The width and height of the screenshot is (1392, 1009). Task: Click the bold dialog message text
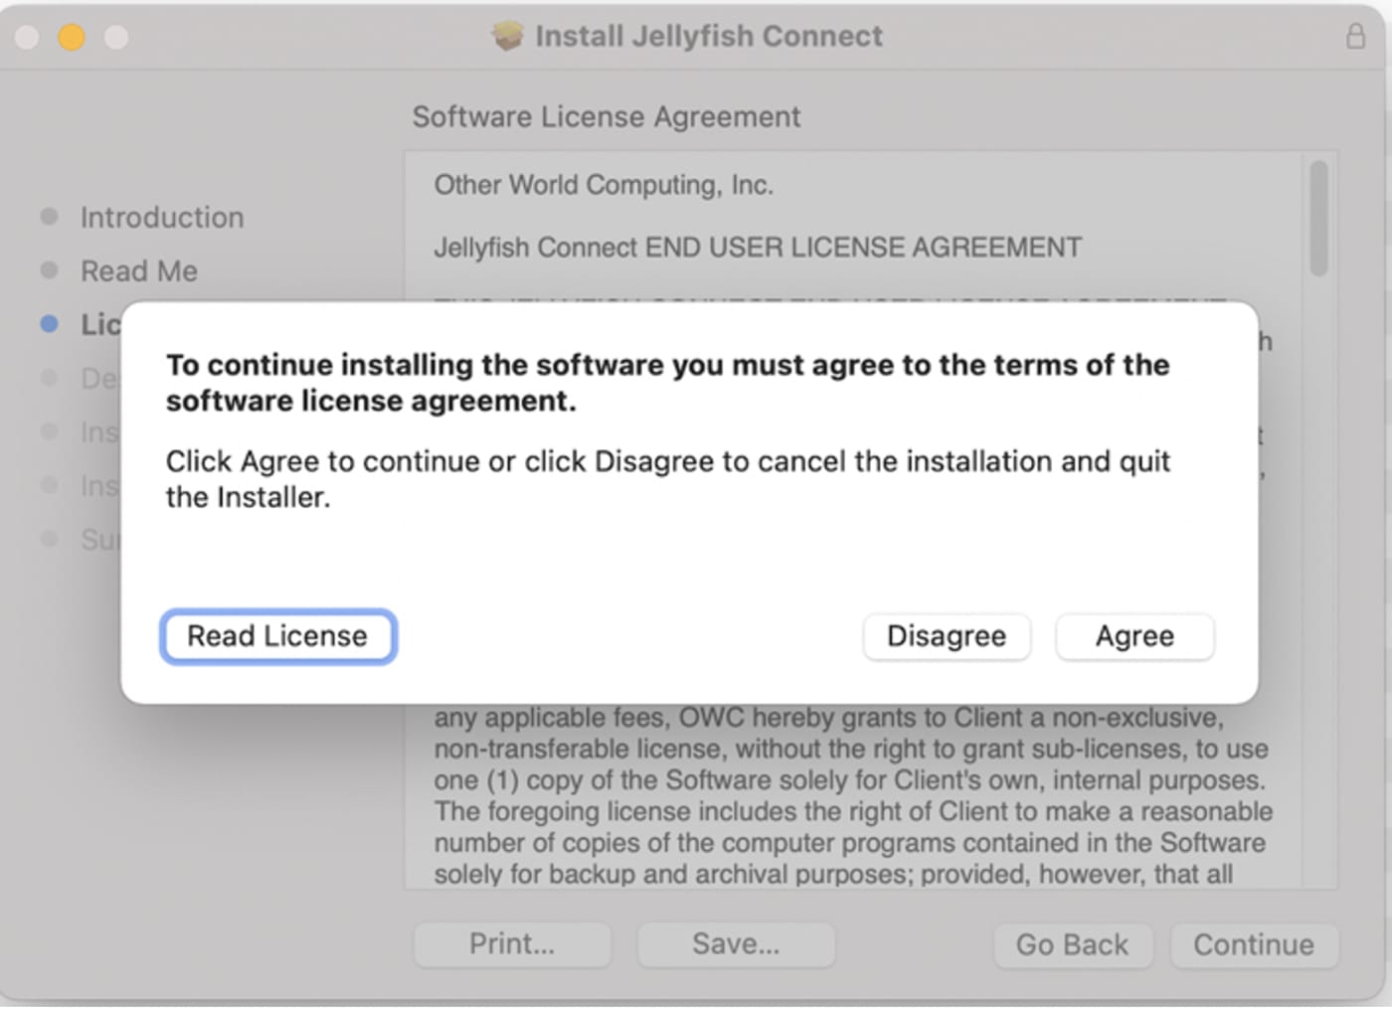pyautogui.click(x=666, y=383)
